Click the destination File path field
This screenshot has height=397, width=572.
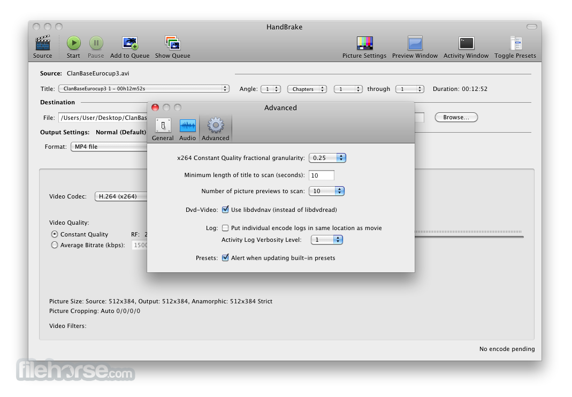[103, 118]
